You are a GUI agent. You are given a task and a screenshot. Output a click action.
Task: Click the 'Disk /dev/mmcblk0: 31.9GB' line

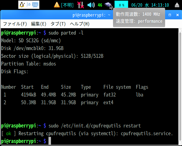click(32, 48)
